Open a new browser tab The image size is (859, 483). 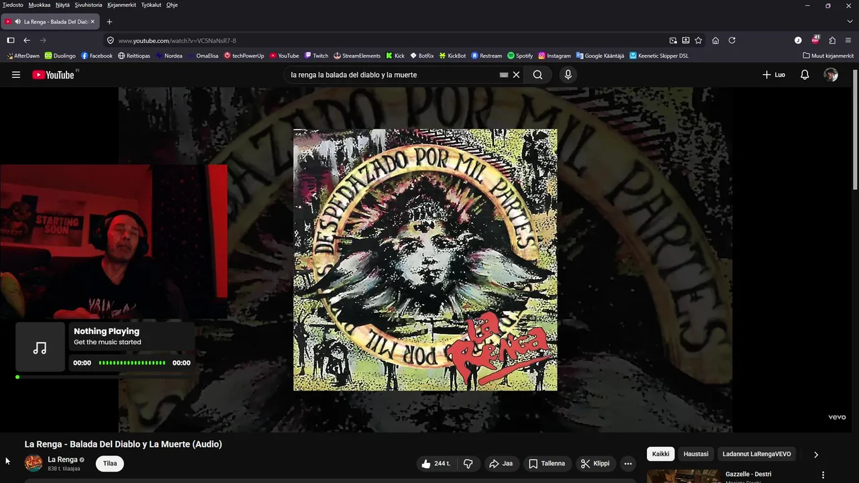point(109,21)
